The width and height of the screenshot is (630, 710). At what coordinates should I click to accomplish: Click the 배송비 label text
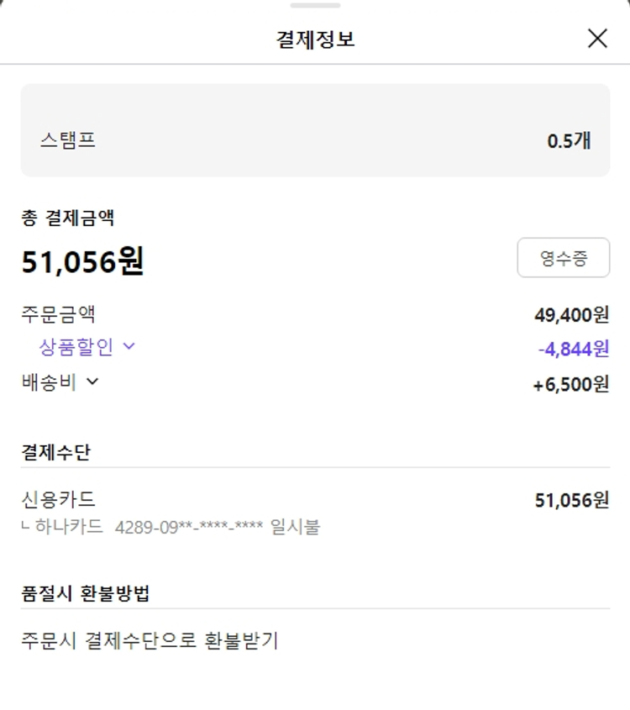(49, 382)
